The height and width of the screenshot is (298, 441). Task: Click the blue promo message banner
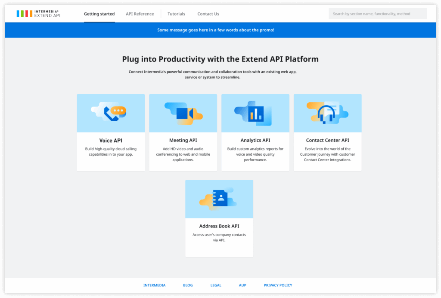(x=220, y=30)
